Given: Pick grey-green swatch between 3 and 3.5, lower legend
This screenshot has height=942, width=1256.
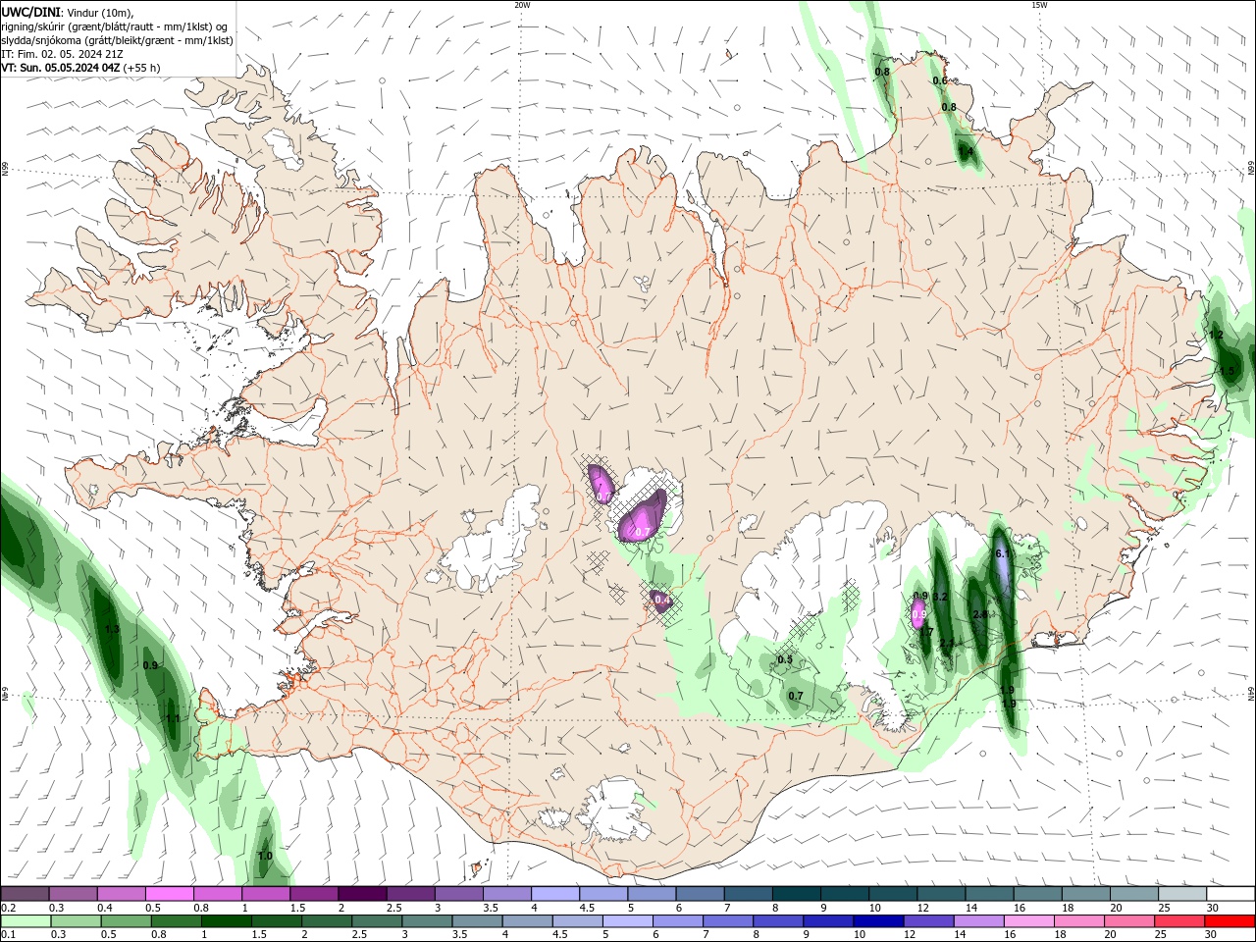Looking at the screenshot, I should tap(426, 921).
